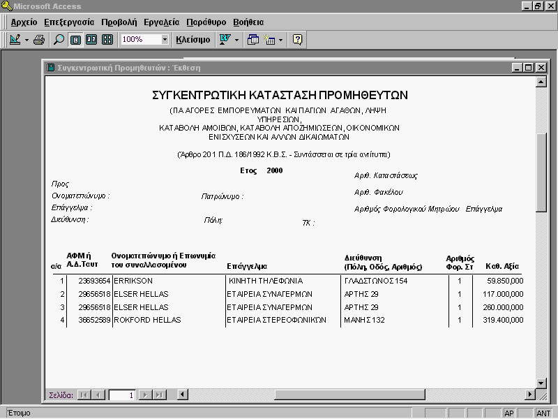The width and height of the screenshot is (558, 419).
Task: Click the 319.400,000 value
Action: click(x=503, y=320)
